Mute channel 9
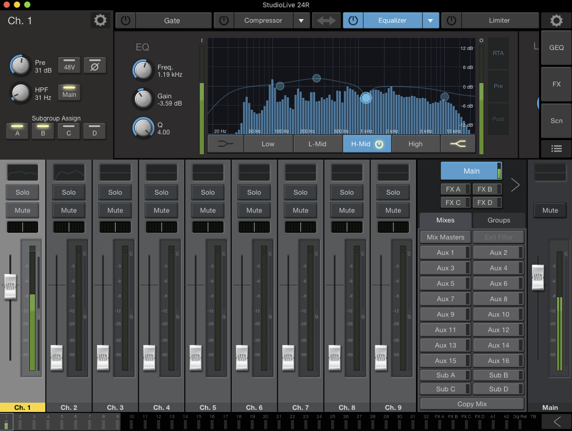This screenshot has width=572, height=431. (393, 210)
